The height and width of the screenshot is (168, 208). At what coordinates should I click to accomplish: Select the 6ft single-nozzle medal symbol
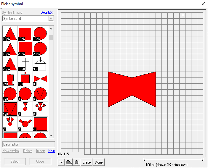(25, 109)
